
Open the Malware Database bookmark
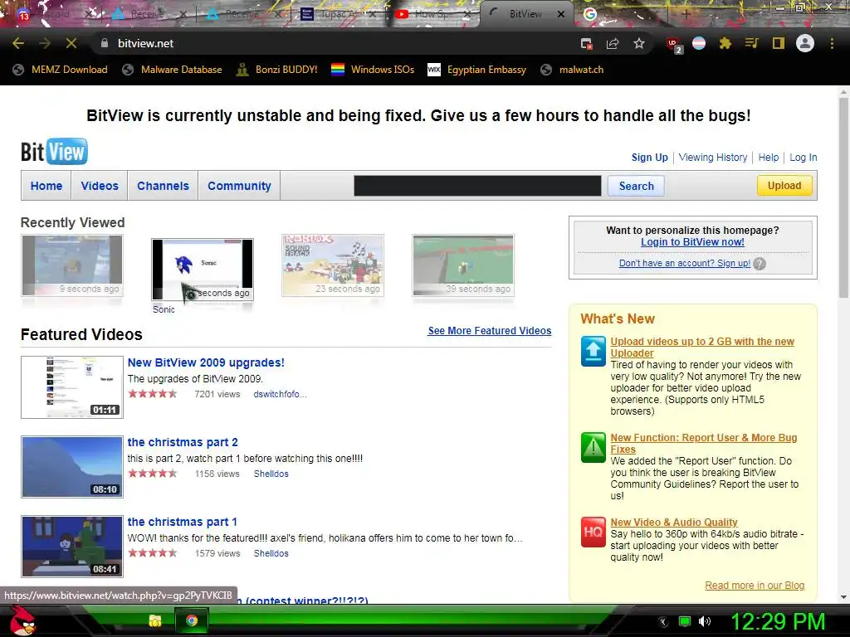tap(173, 70)
